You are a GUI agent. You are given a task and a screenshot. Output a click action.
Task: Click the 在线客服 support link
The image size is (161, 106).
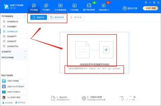tap(8, 103)
